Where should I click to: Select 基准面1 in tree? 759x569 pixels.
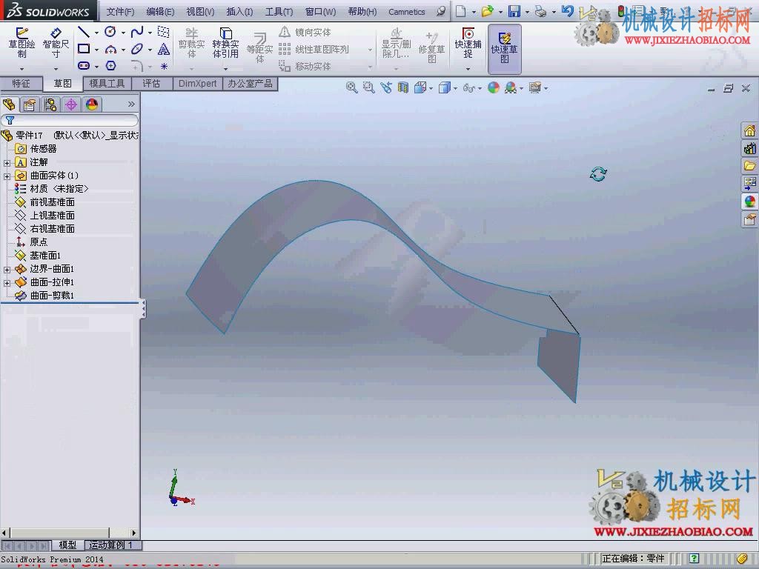point(45,256)
